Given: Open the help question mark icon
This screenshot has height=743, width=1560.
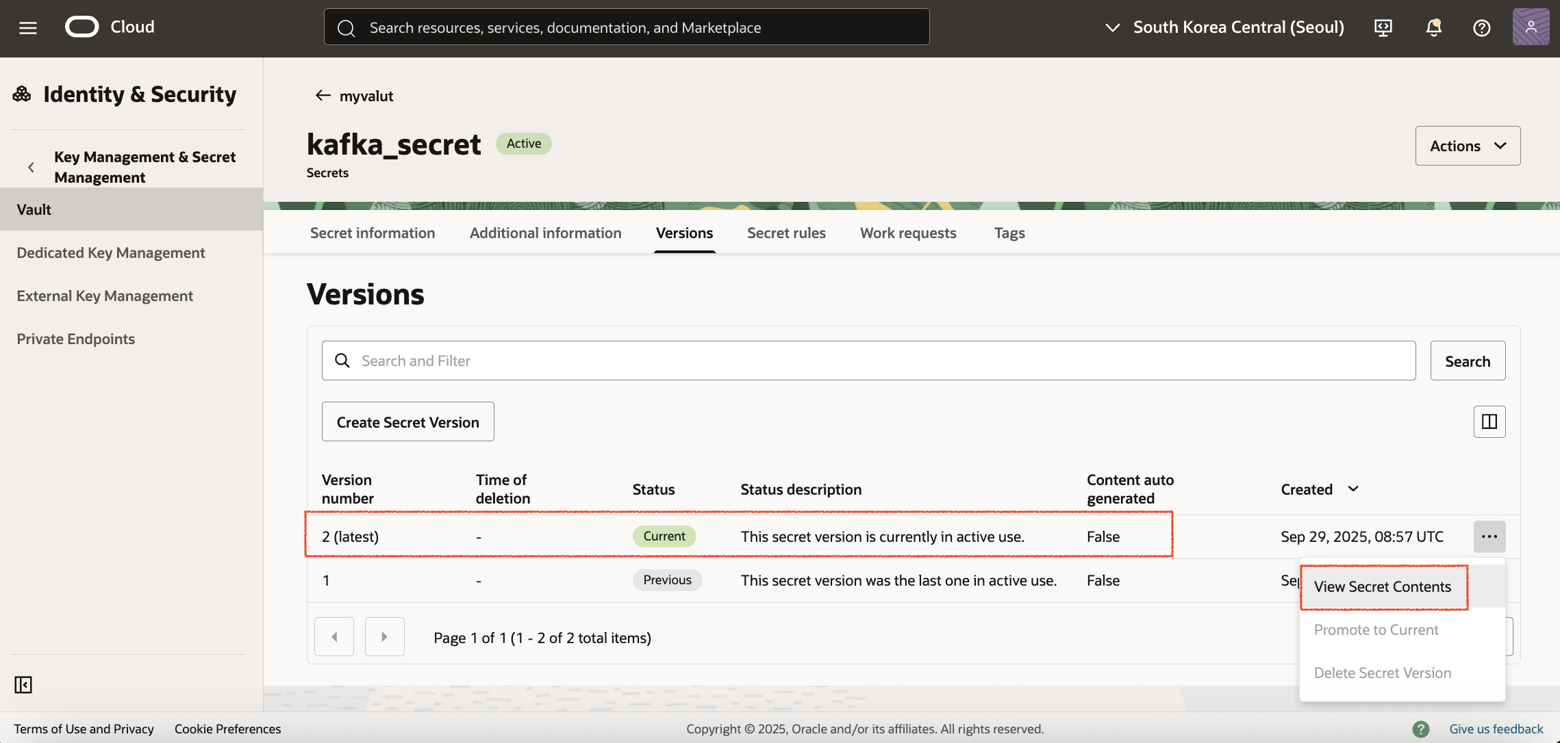Looking at the screenshot, I should (1481, 27).
